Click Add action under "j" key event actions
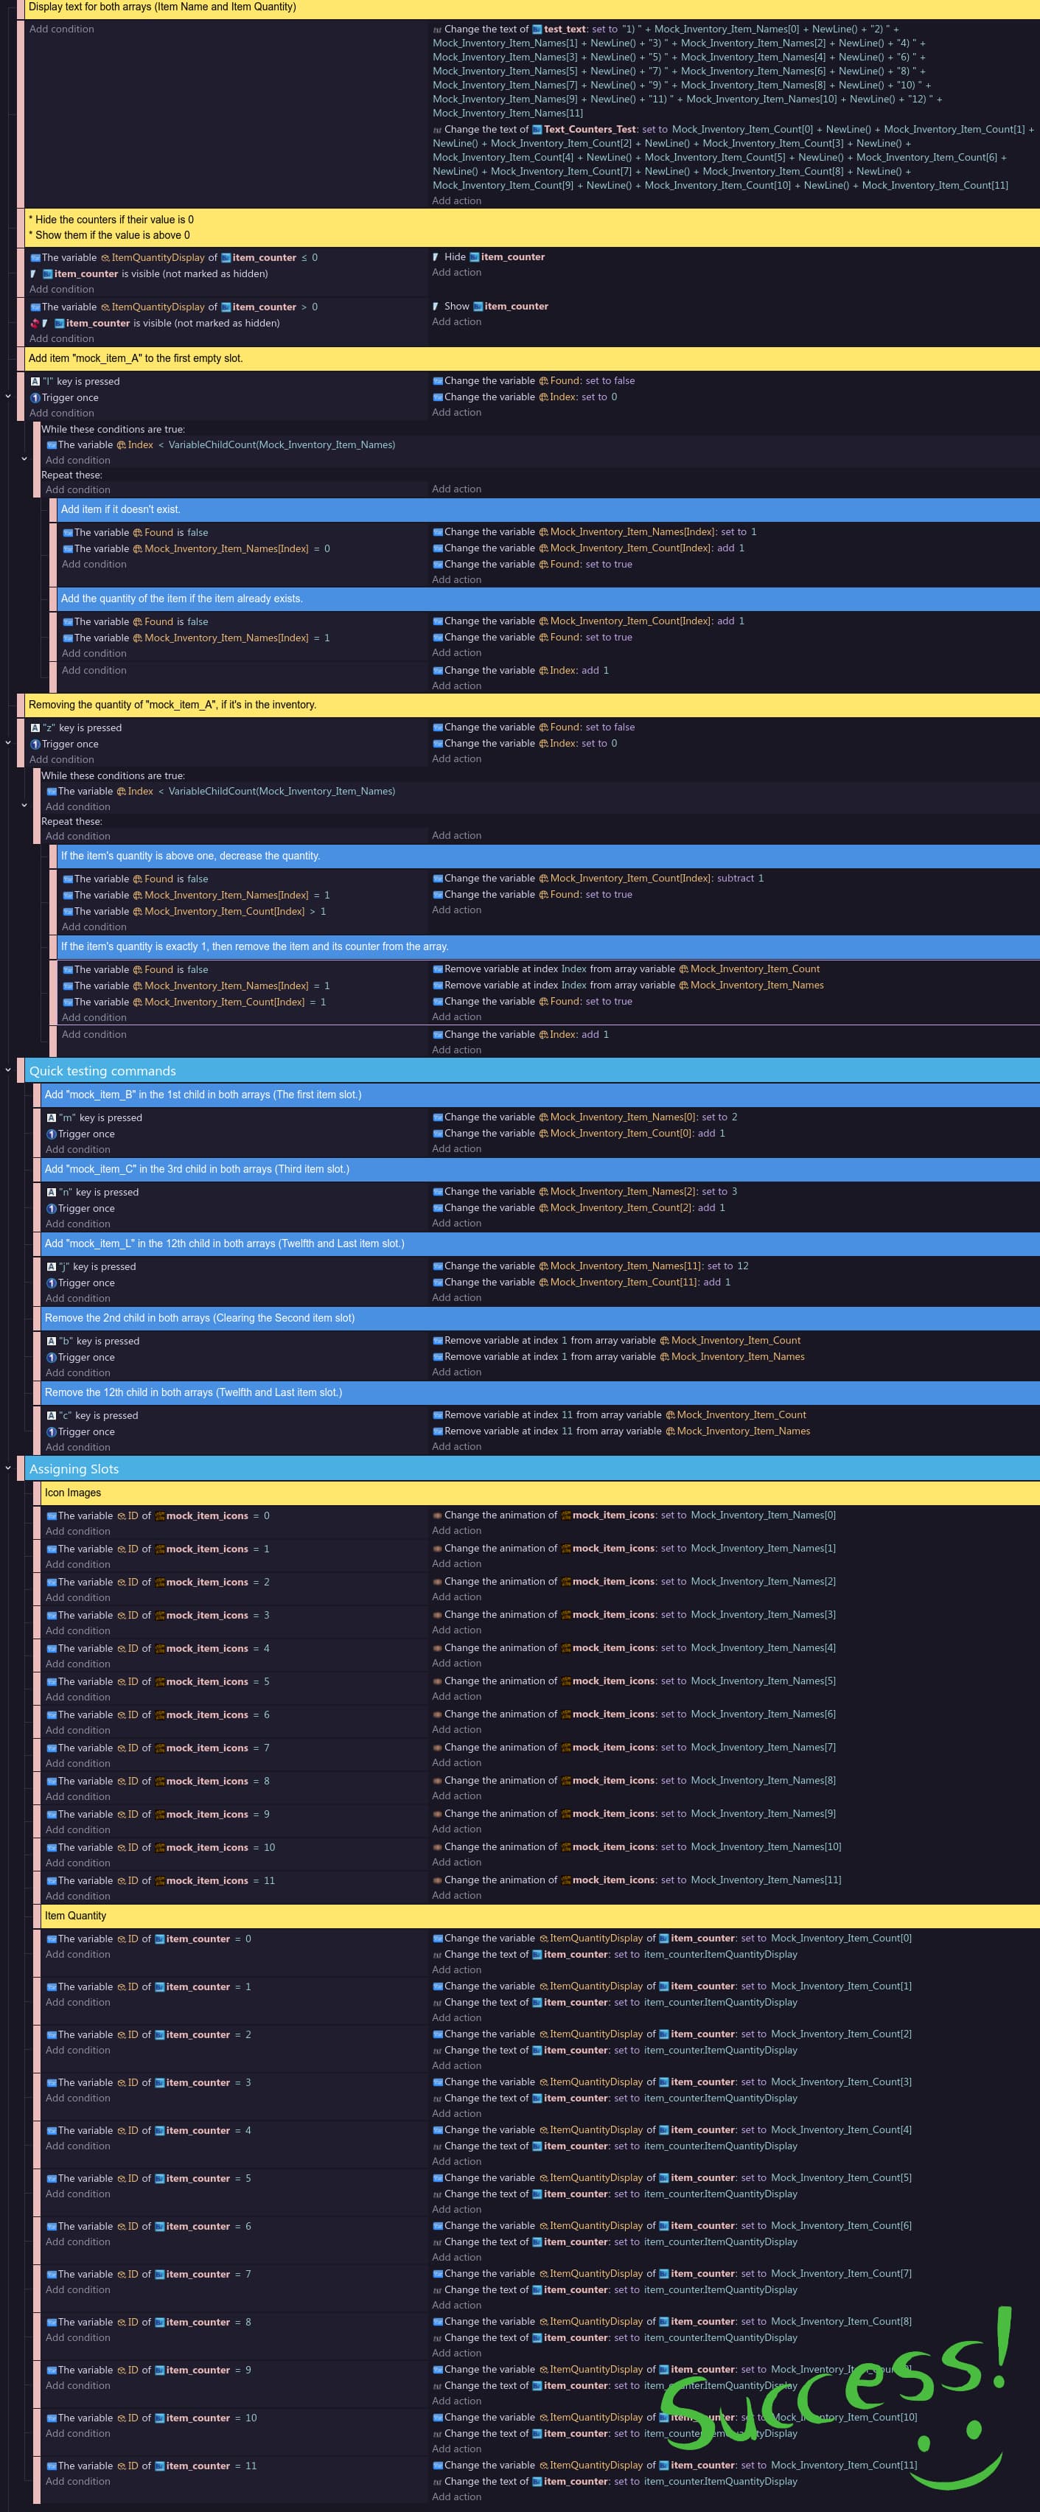The width and height of the screenshot is (1040, 2512). click(x=456, y=1297)
